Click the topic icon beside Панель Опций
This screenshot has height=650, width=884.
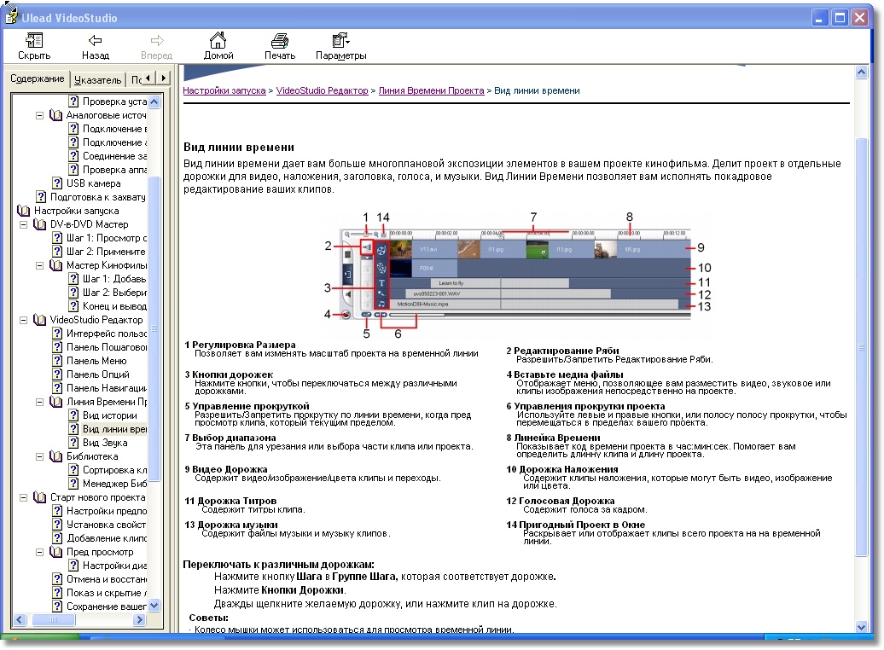click(57, 374)
